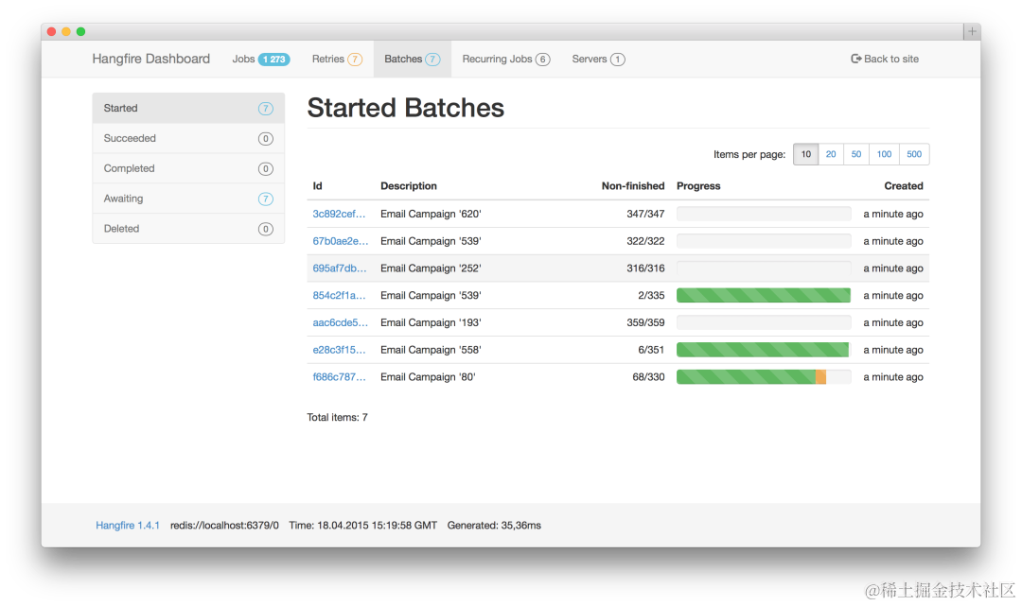Click progress bar for Email Campaign '80'
1022x606 pixels.
tap(764, 377)
